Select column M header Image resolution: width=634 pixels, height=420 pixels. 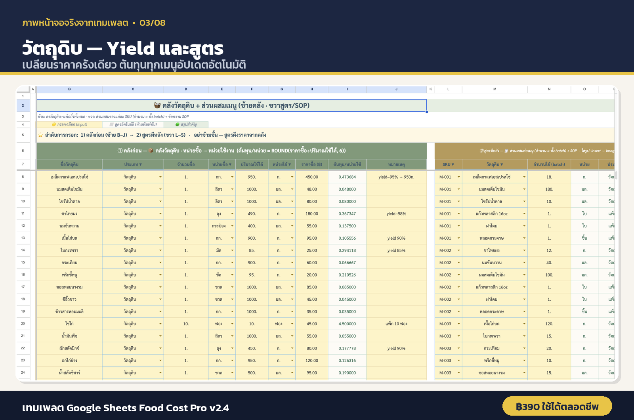click(495, 89)
